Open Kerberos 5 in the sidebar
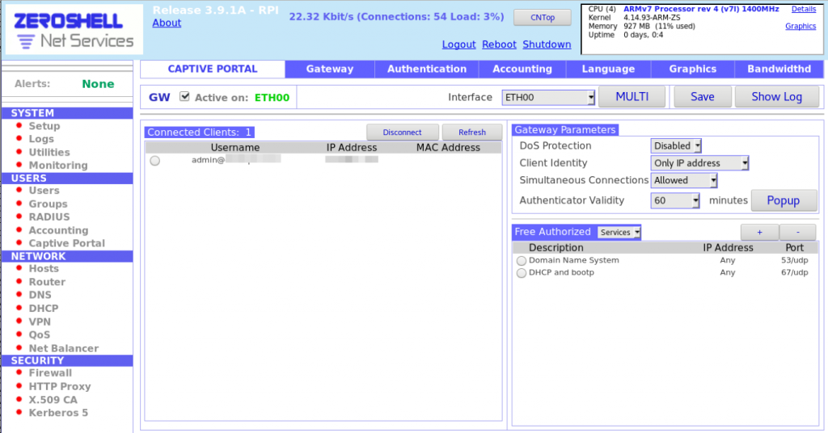 (58, 413)
